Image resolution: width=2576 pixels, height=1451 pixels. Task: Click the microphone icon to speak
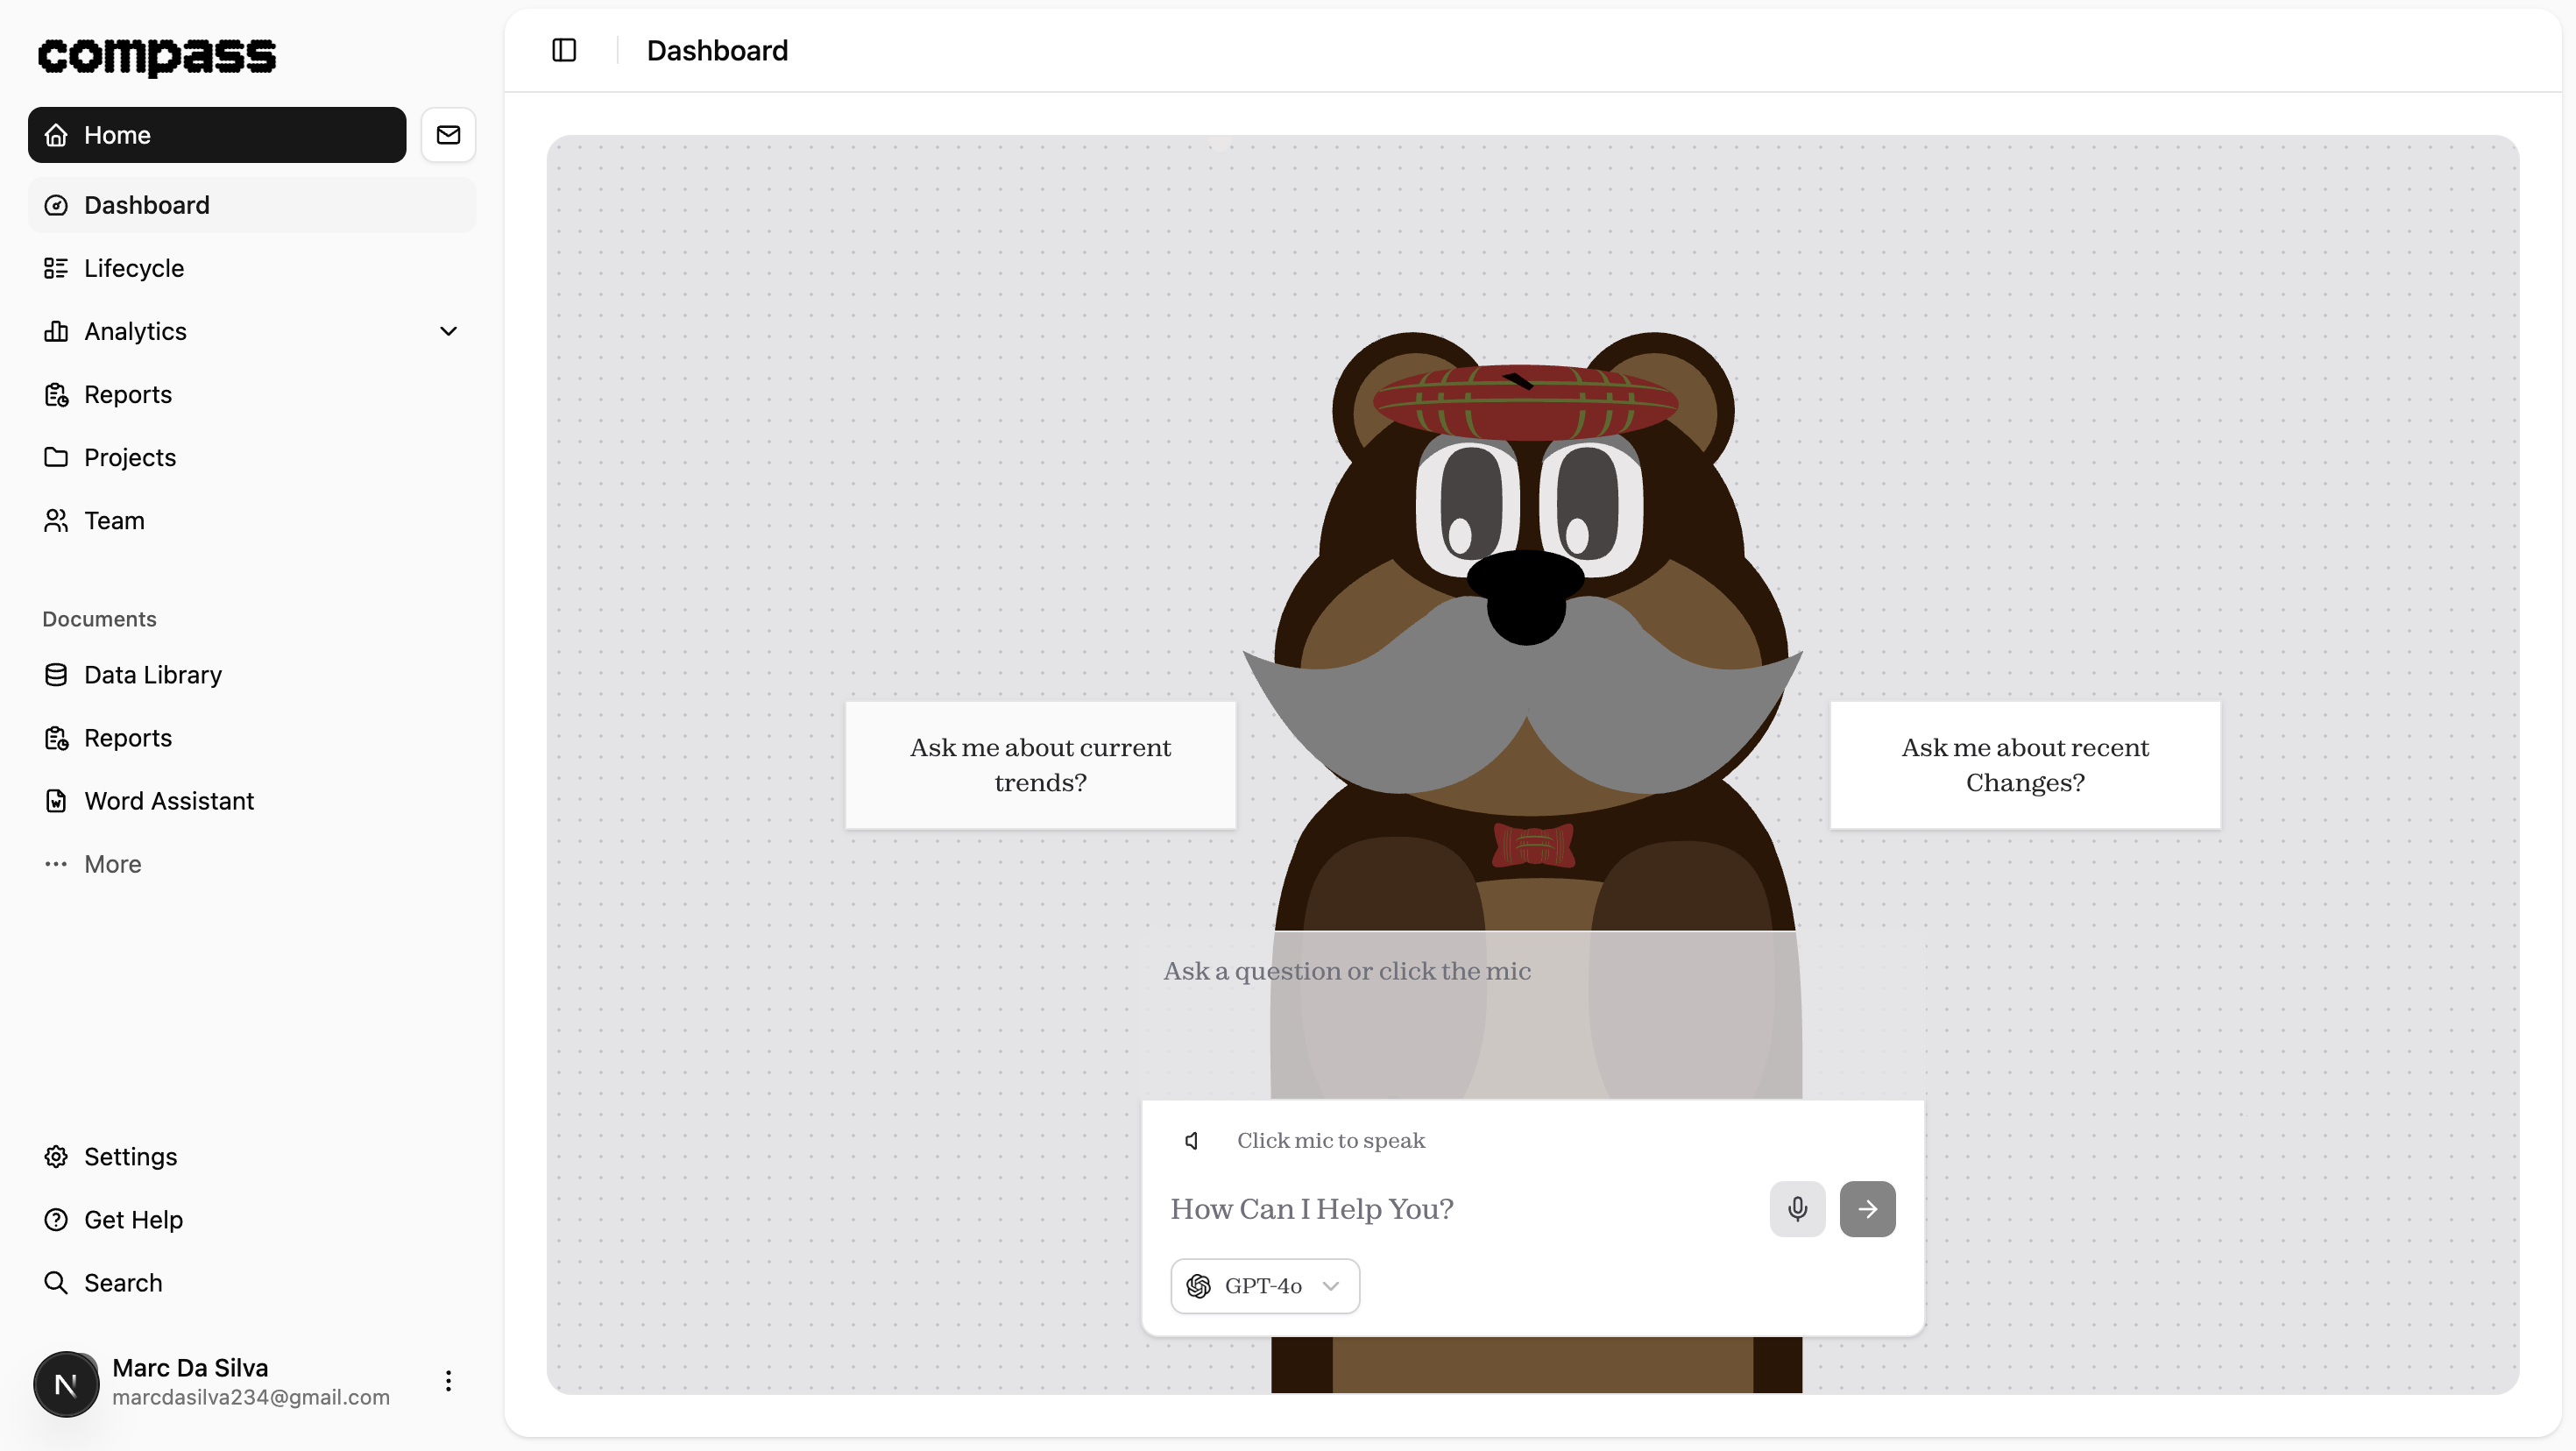(1797, 1209)
